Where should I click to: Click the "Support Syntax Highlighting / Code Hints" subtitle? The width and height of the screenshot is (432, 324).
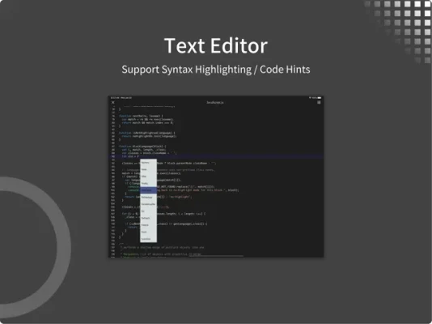click(216, 70)
